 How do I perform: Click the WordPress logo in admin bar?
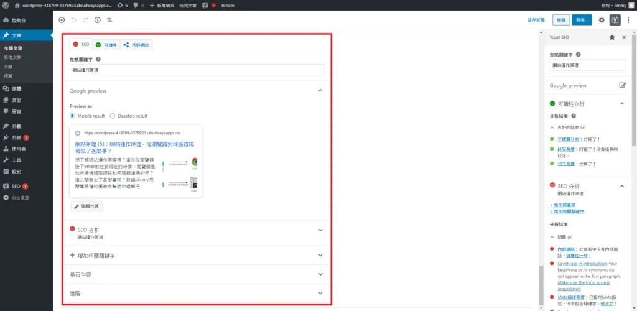pyautogui.click(x=5, y=6)
